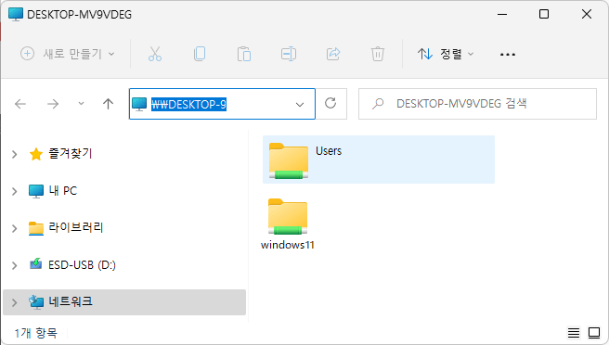
Task: Select 내 PC in the navigation pane
Action: pyautogui.click(x=62, y=190)
